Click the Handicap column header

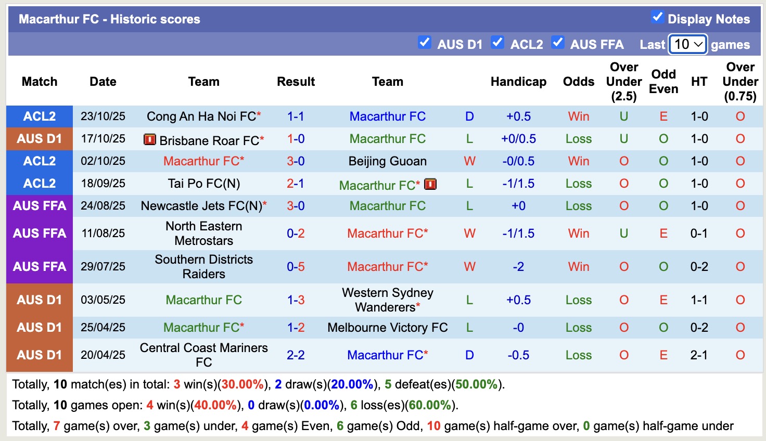pyautogui.click(x=518, y=82)
